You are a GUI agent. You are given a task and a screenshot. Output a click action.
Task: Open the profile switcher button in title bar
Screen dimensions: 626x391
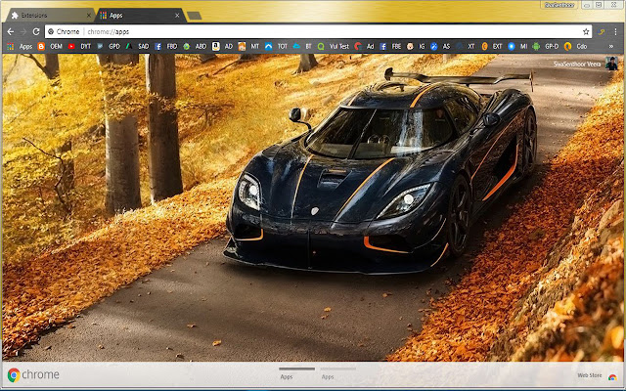[x=559, y=5]
